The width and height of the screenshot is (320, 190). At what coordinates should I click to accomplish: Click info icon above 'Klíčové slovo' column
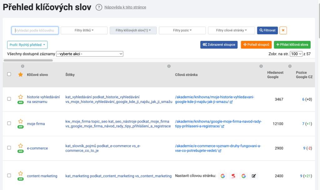coord(22,66)
